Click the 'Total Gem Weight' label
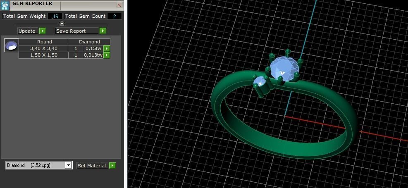Viewport: 408px width, 188px height. pyautogui.click(x=24, y=16)
